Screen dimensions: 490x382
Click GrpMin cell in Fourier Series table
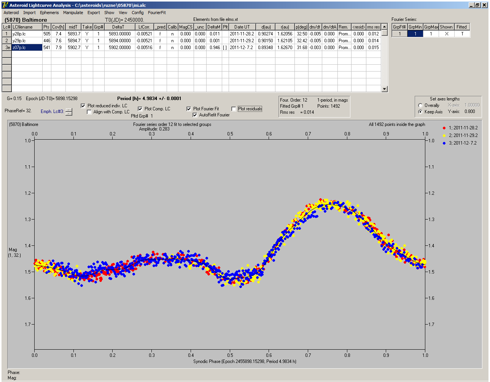tap(415, 34)
